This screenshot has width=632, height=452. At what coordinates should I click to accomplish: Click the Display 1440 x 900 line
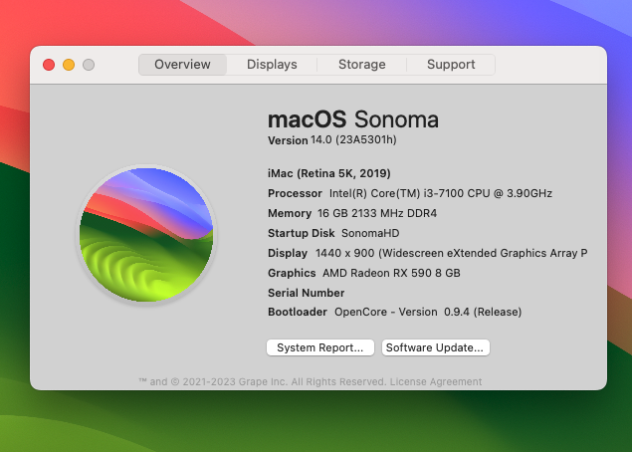[x=427, y=253]
